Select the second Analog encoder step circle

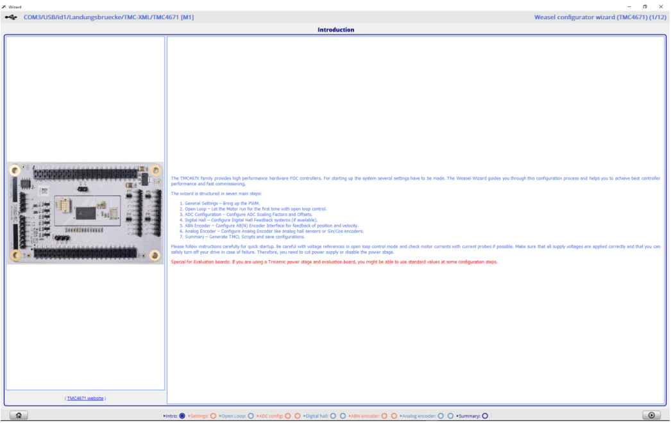pos(450,416)
